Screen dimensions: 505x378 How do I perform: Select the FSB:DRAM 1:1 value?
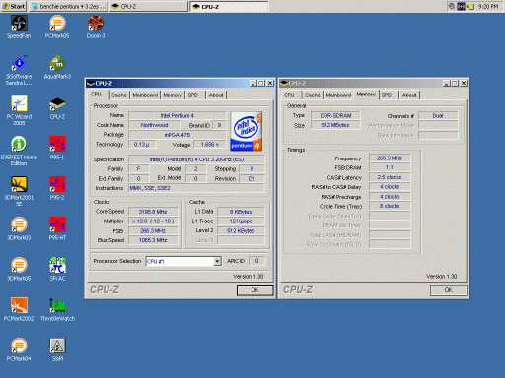390,167
